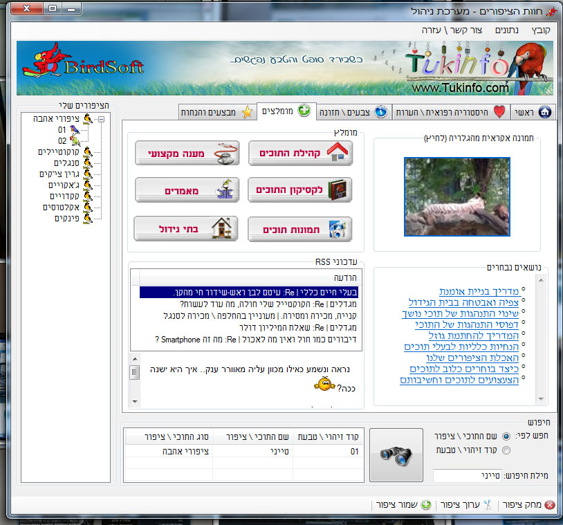The width and height of the screenshot is (563, 525).
Task: Collapse the ציפורי אהבה tree node
Action: pos(101,119)
